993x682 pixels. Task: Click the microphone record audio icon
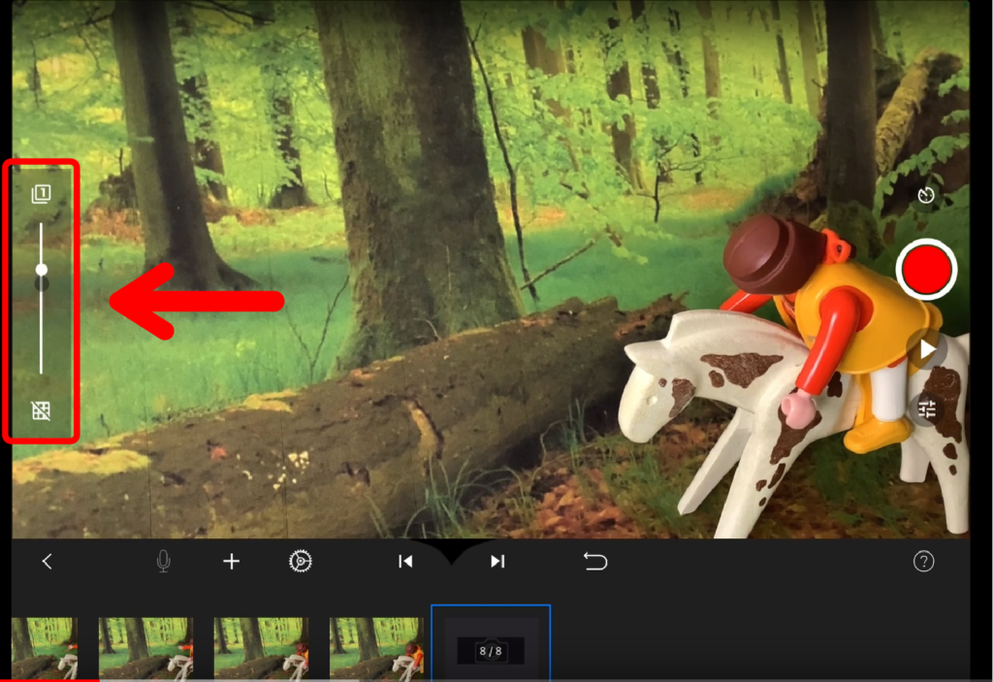pyautogui.click(x=164, y=562)
